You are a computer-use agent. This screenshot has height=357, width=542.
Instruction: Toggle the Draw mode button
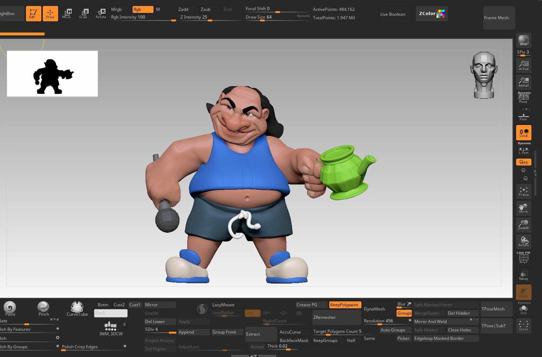point(50,14)
